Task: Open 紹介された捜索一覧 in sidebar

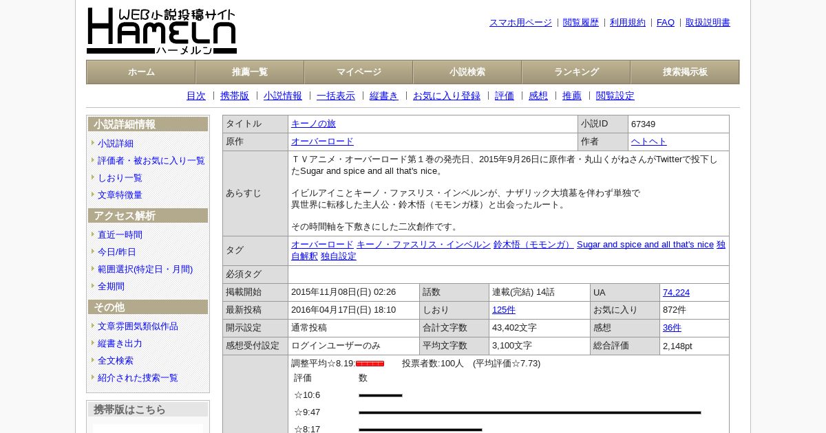Action: (138, 378)
